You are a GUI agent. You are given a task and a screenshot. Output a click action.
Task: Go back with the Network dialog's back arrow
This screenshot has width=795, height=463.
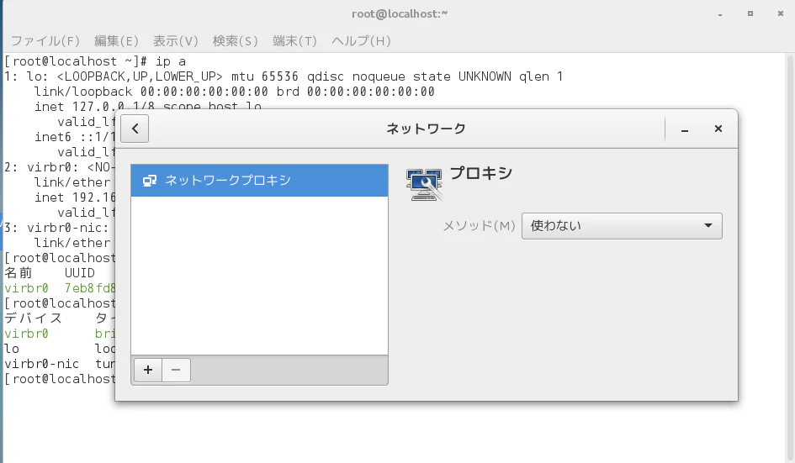point(135,129)
